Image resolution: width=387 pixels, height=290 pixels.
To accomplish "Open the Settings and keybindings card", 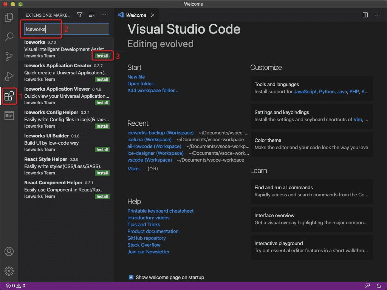I will 312,116.
